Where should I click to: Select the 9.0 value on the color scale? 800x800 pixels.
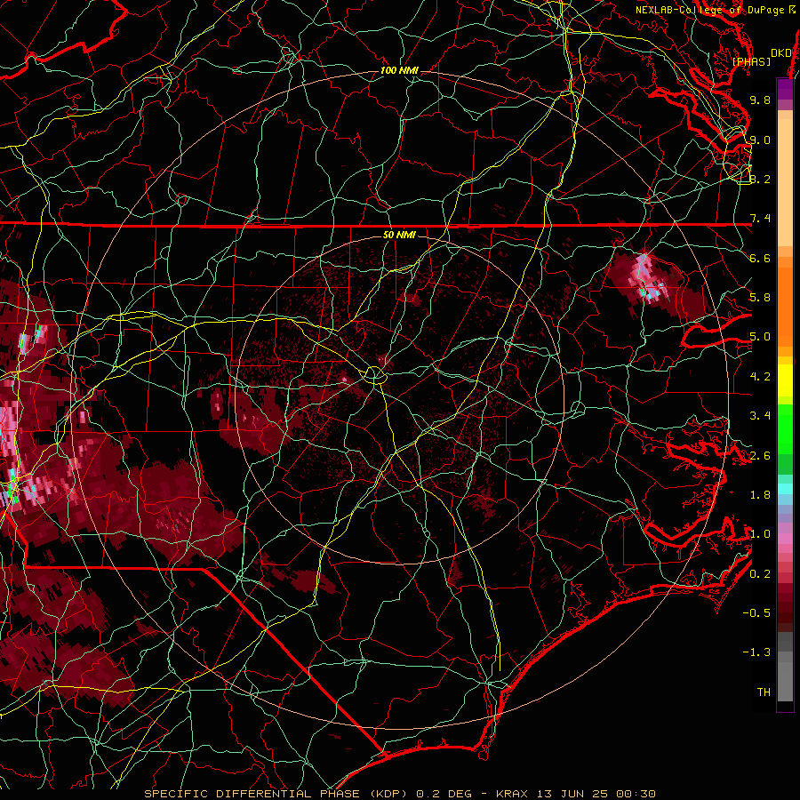(x=760, y=140)
